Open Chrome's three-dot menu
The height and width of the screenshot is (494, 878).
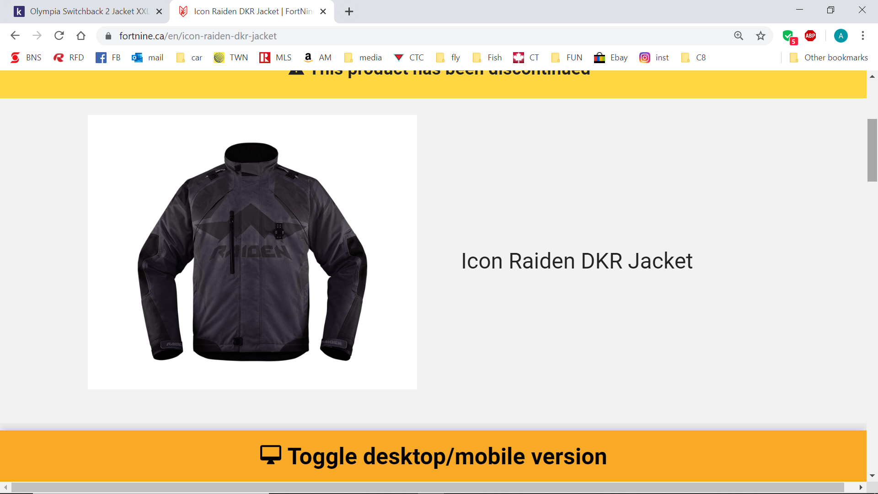(863, 36)
